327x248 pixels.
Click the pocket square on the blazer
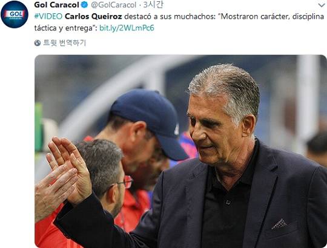tap(279, 224)
